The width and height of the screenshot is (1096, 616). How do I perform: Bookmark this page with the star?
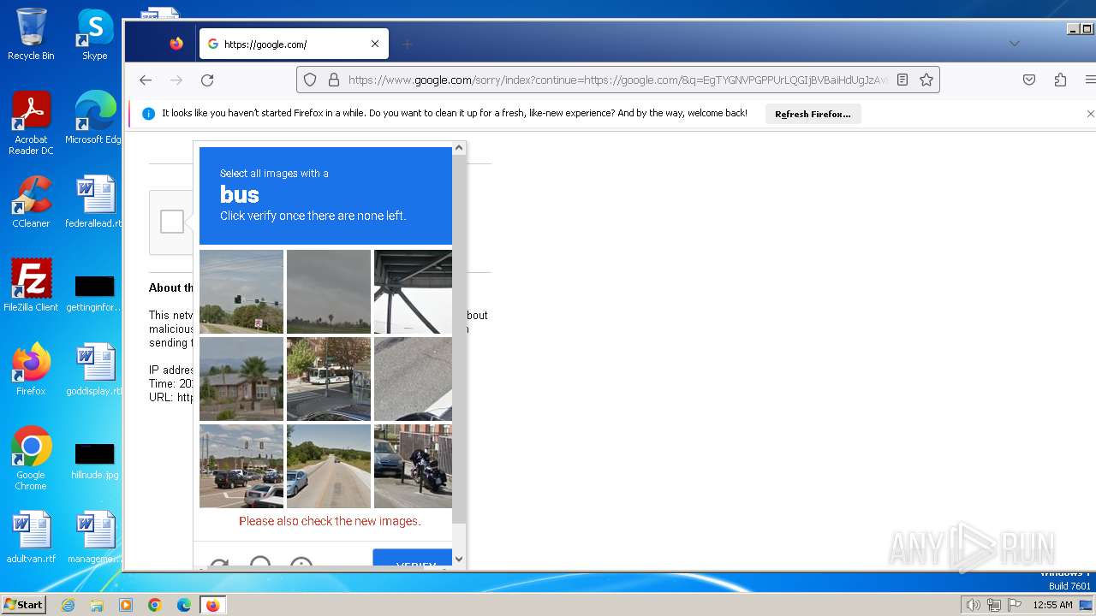pos(926,80)
